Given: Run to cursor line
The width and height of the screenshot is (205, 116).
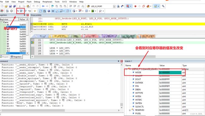Looking at the screenshot, I should point(30,11).
